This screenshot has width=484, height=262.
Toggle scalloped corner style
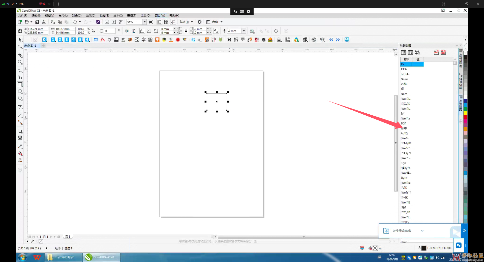pyautogui.click(x=149, y=31)
